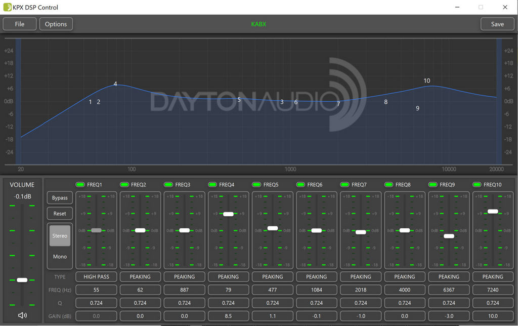Click graph node 5 on the EQ curve
The height and width of the screenshot is (326, 518).
click(x=239, y=100)
